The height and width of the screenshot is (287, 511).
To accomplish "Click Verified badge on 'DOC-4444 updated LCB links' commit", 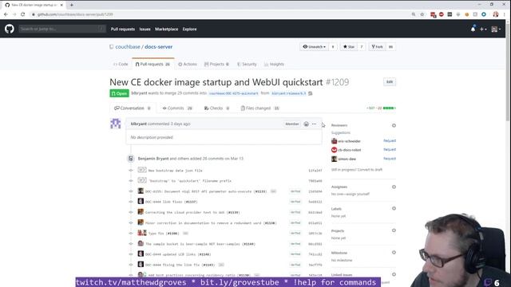I will pos(295,254).
